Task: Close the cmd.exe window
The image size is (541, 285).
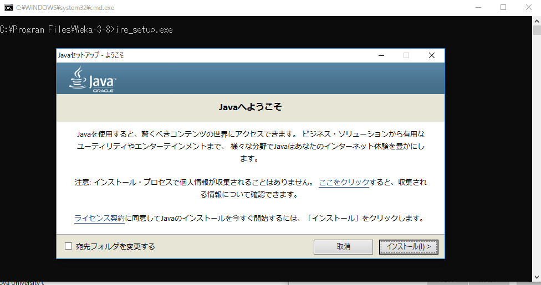Action: point(529,8)
